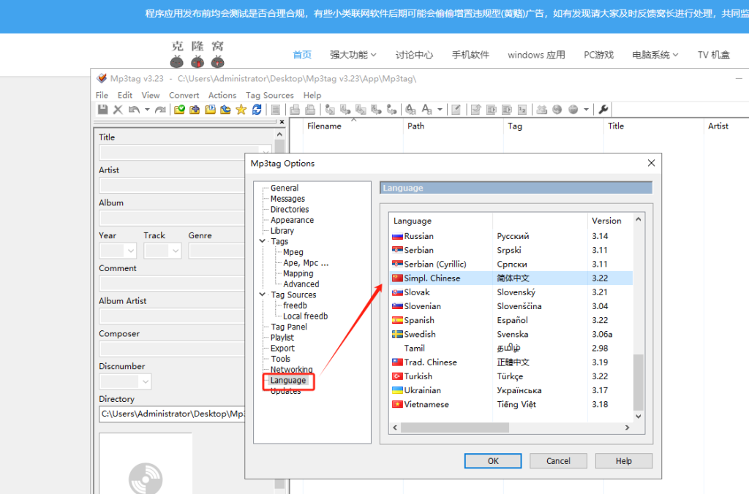
Task: Expand the 强大功能 website menu
Action: [x=353, y=55]
